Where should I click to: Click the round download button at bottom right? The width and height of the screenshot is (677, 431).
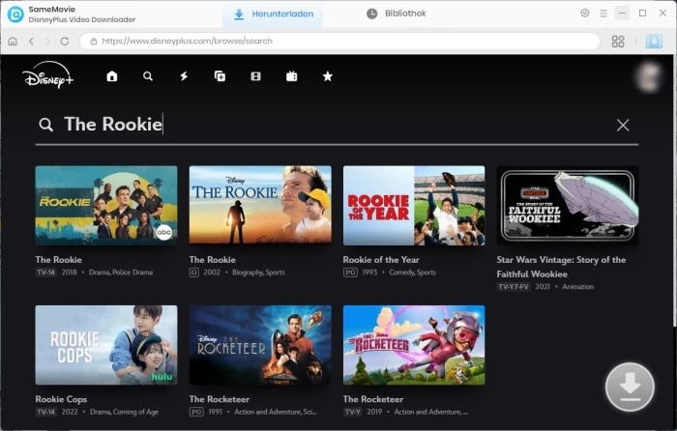(630, 388)
